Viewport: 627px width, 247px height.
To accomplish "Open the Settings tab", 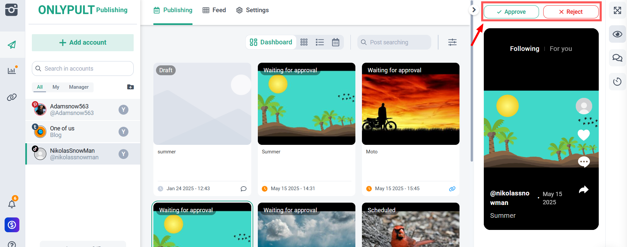I will (x=252, y=10).
